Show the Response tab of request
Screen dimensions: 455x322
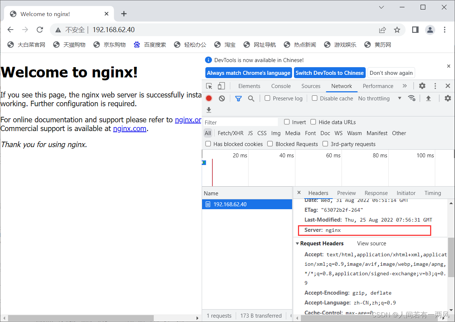(376, 193)
